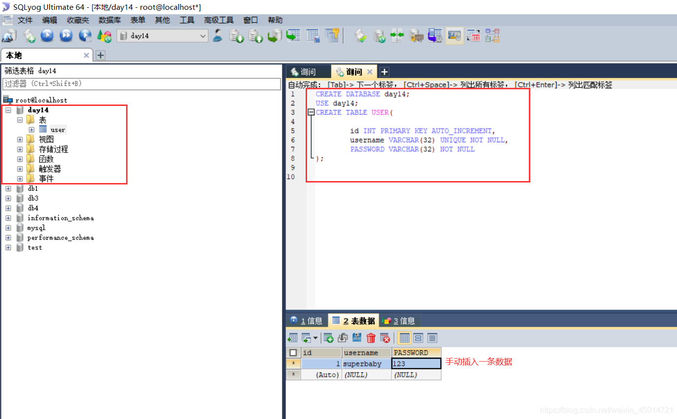This screenshot has height=419, width=677.
Task: Expand the 存储过程 folder
Action: pyautogui.click(x=20, y=149)
